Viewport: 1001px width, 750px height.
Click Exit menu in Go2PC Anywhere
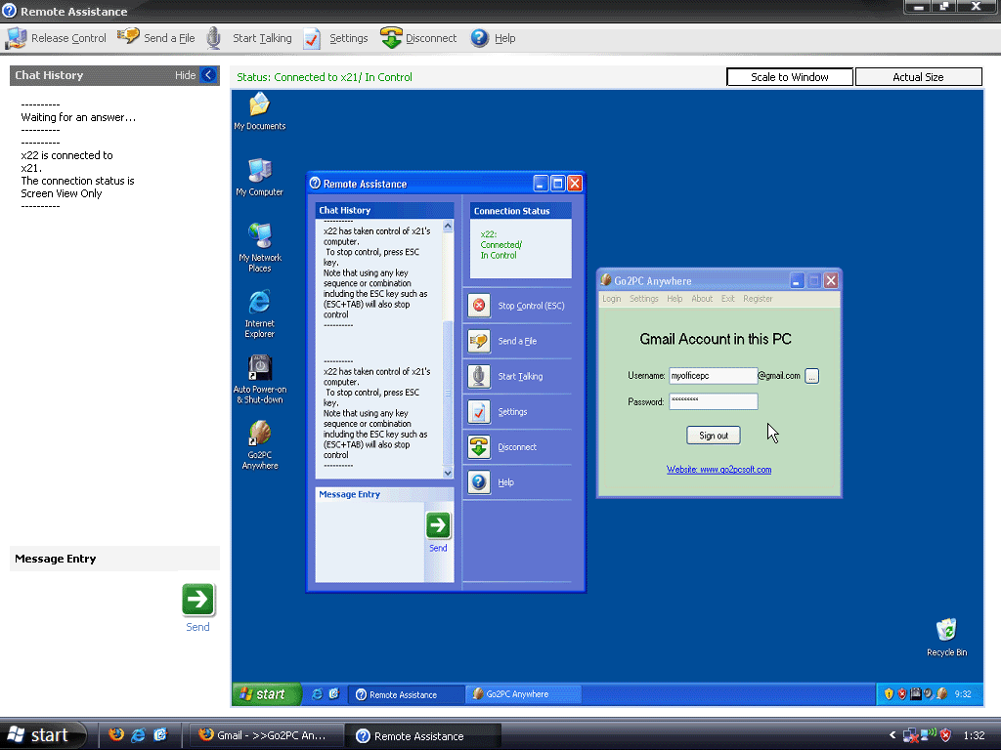[727, 299]
